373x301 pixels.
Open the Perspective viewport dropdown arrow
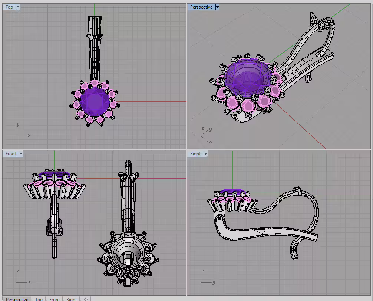[217, 7]
